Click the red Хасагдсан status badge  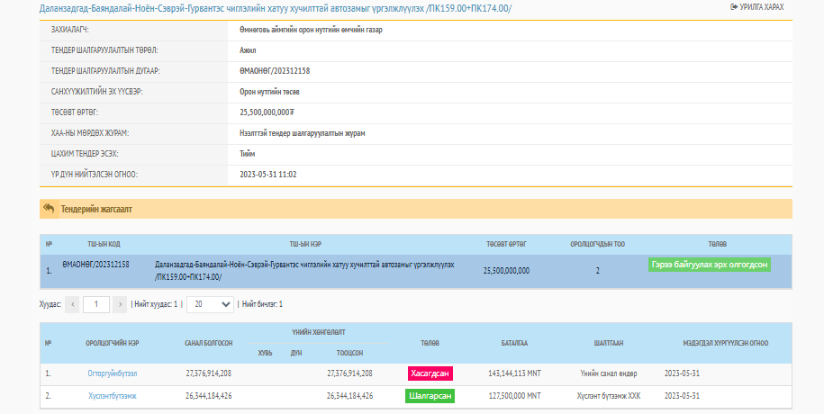tap(430, 373)
